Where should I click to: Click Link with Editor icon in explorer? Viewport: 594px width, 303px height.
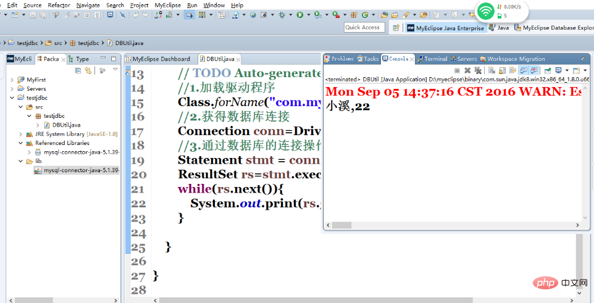[x=88, y=70]
